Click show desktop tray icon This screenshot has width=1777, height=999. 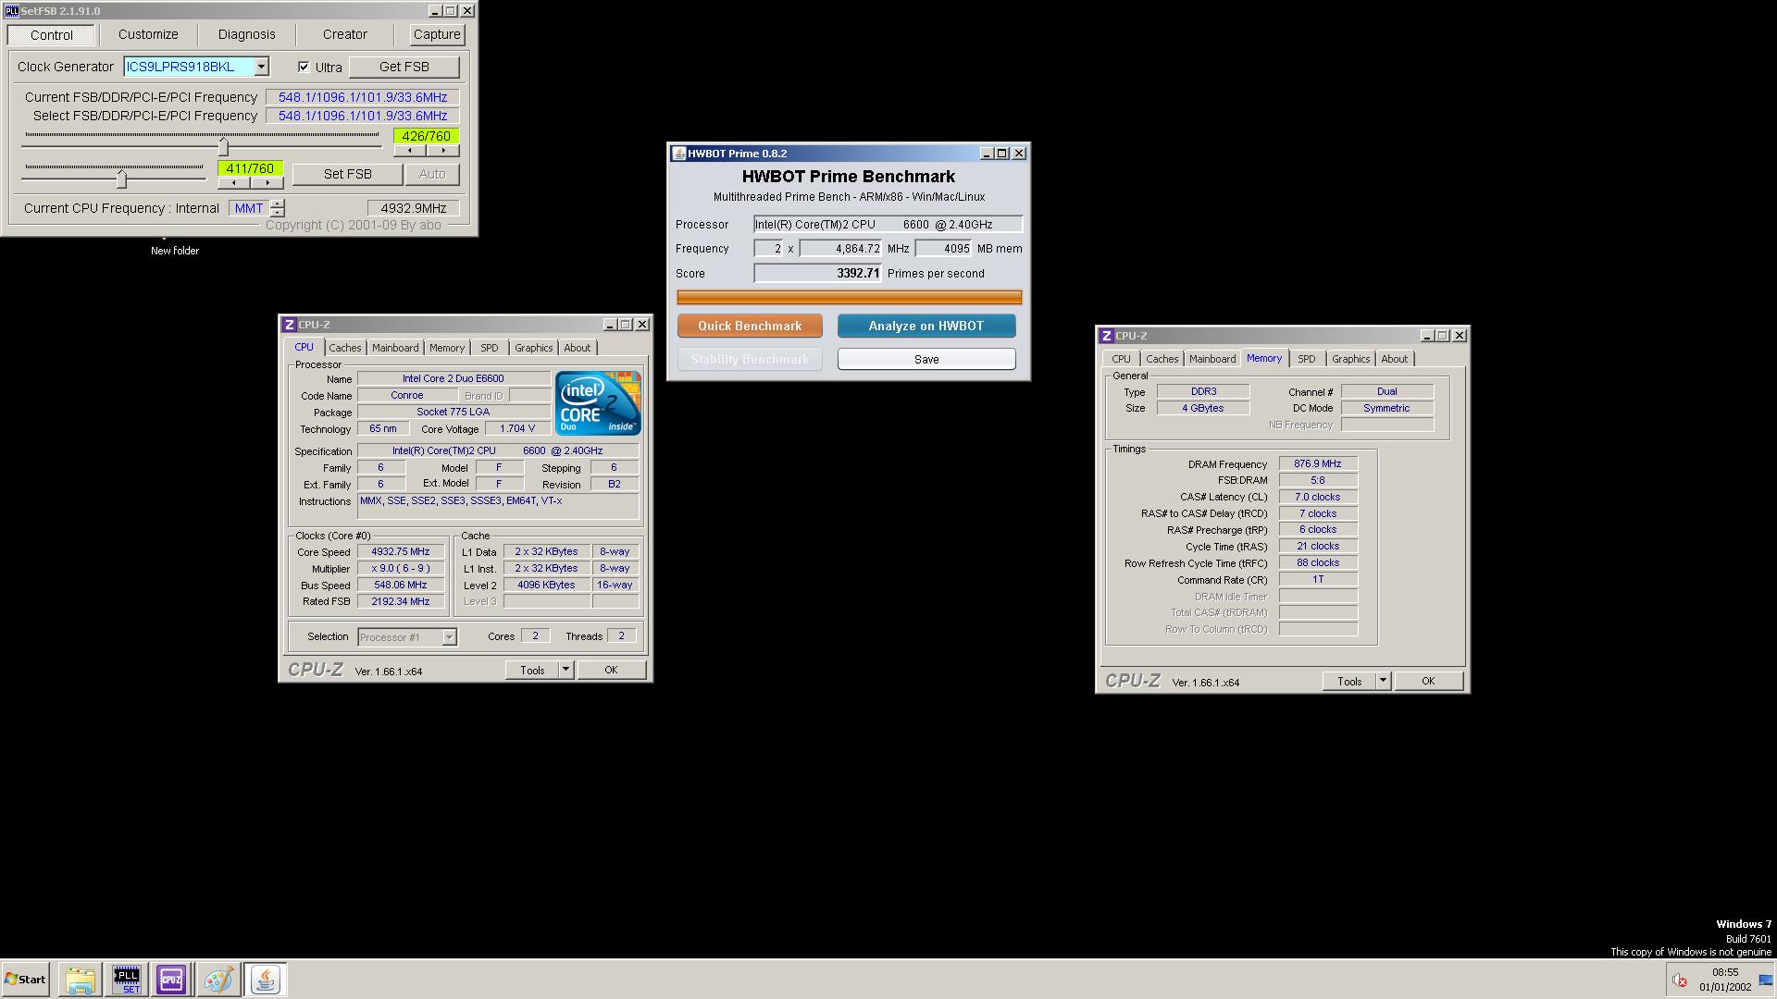coord(1765,980)
